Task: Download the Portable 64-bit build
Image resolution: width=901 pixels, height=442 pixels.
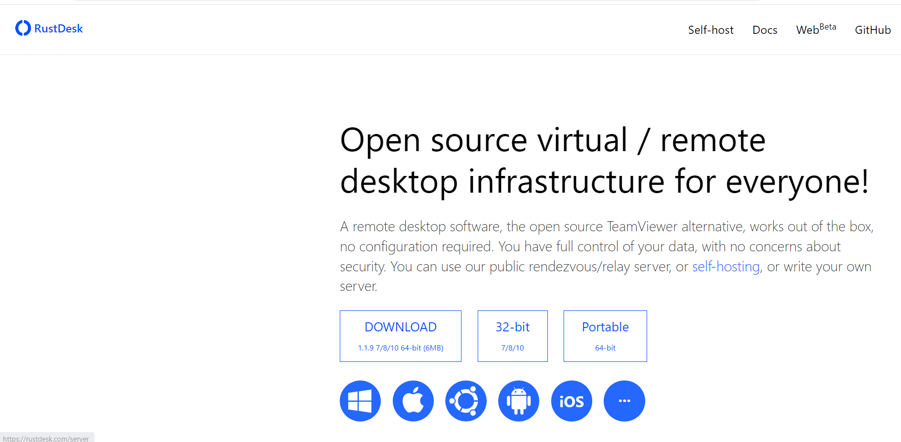Action: click(x=605, y=336)
